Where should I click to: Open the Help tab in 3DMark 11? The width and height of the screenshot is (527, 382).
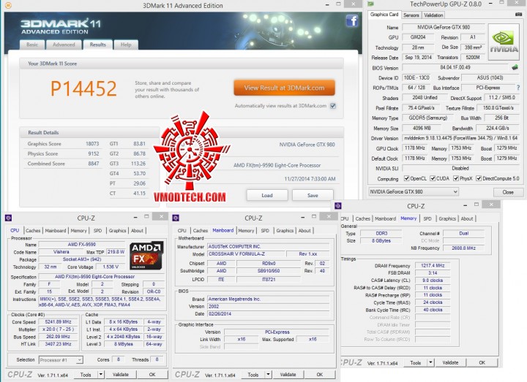pyautogui.click(x=126, y=45)
